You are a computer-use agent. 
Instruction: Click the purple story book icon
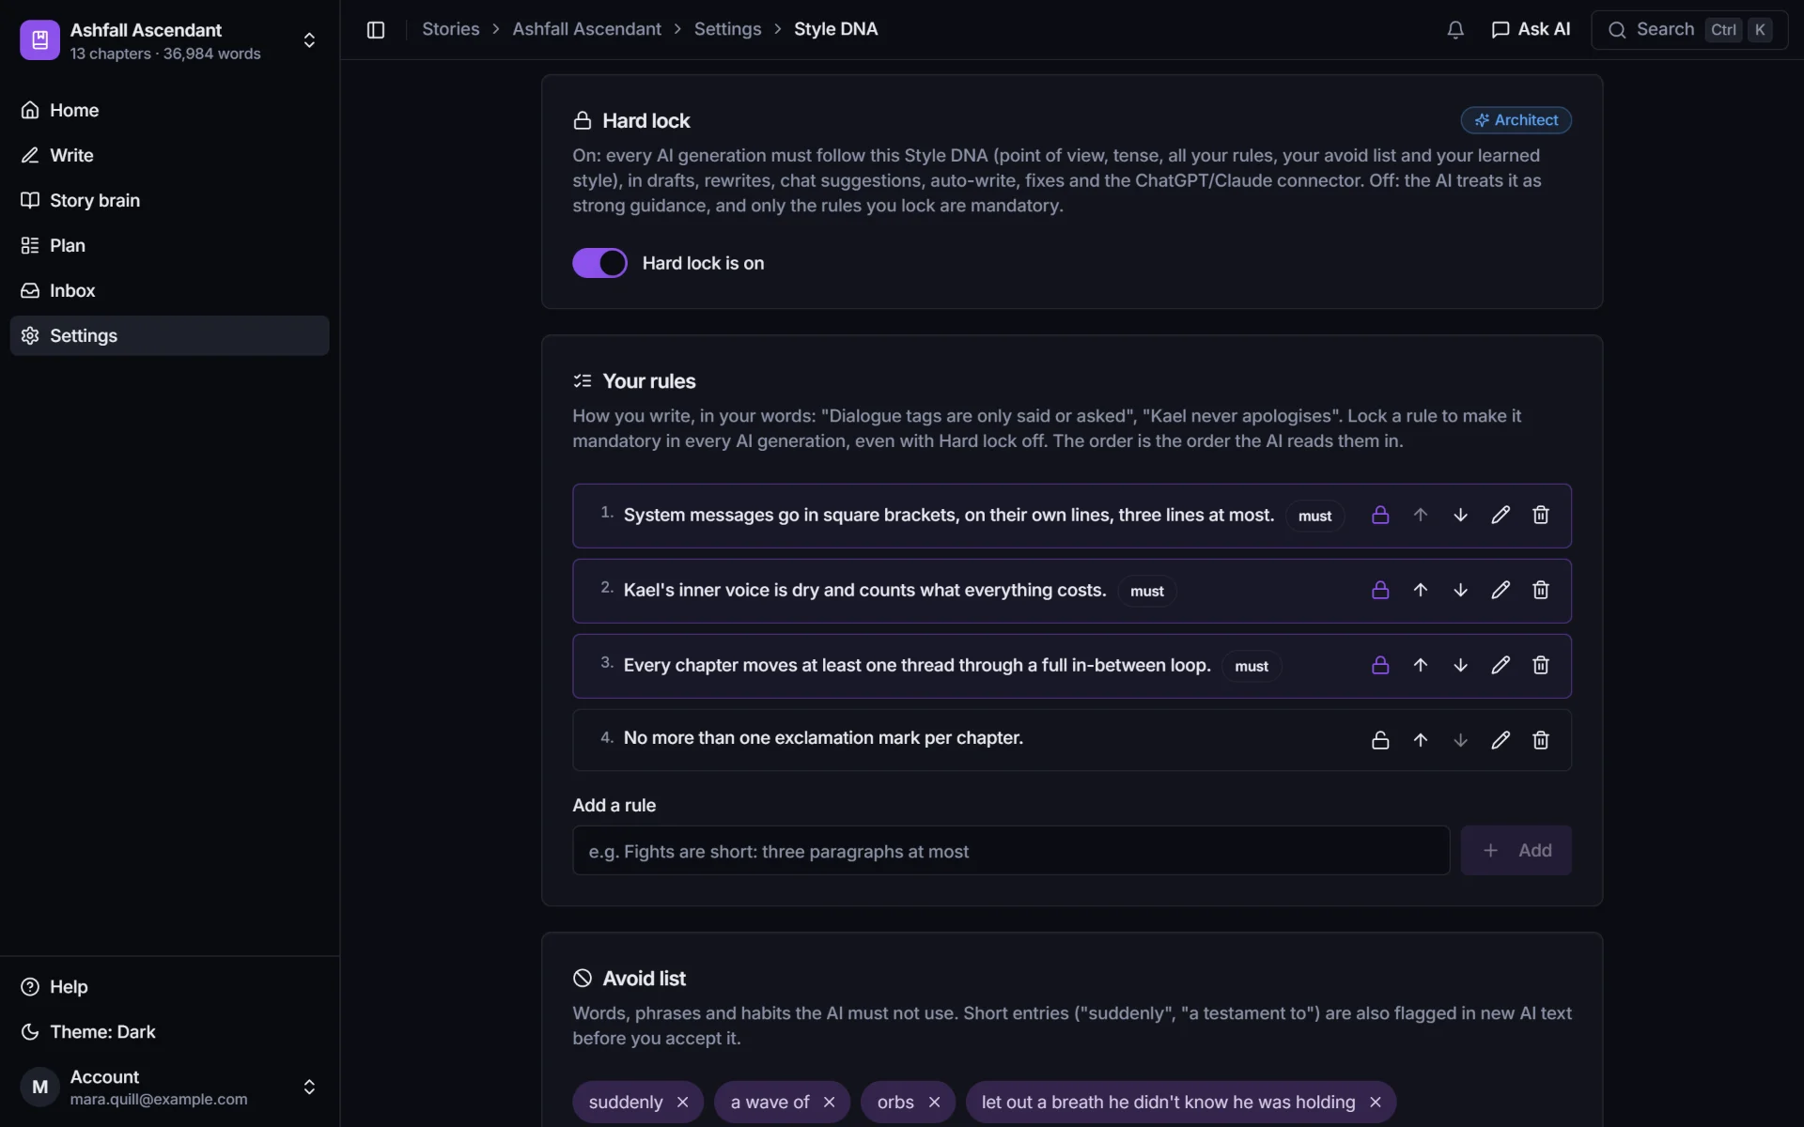pyautogui.click(x=39, y=40)
